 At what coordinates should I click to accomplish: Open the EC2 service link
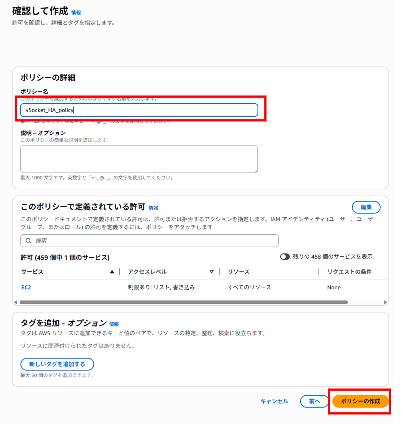click(x=26, y=287)
